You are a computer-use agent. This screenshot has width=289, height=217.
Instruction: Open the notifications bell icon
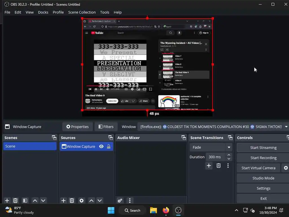coord(281,210)
